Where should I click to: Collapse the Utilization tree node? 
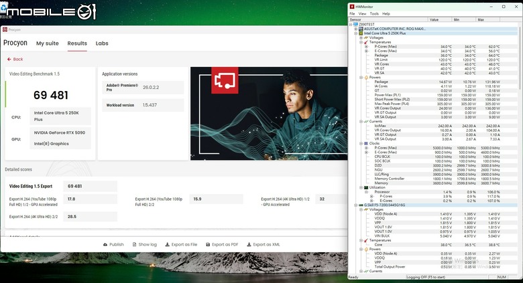(361, 187)
